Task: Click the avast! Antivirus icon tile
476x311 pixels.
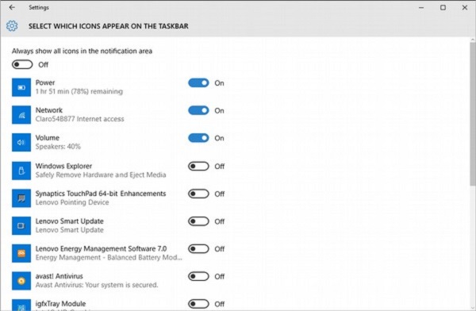Action: 21,281
